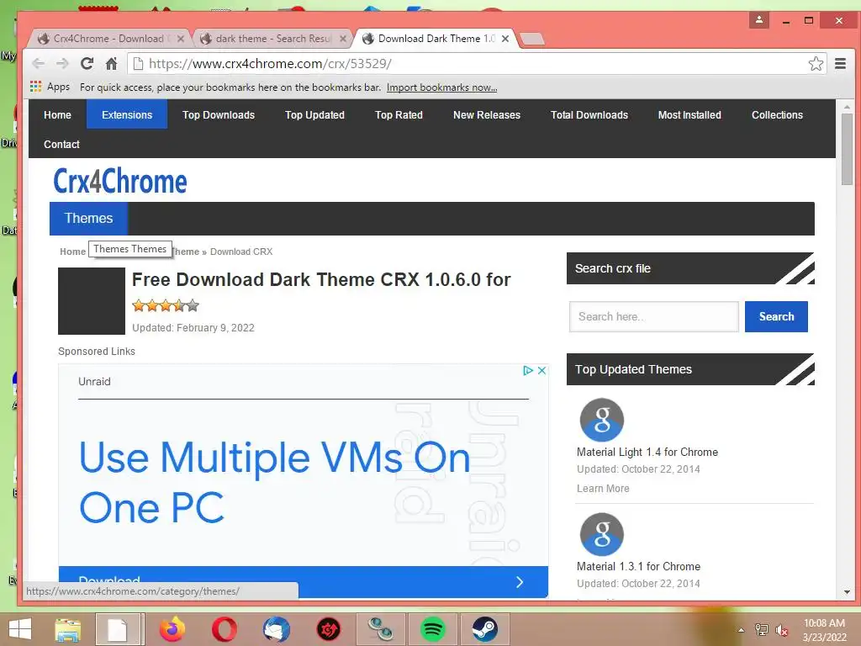The image size is (861, 646).
Task: Show hidden tray icons arrow
Action: 741,630
